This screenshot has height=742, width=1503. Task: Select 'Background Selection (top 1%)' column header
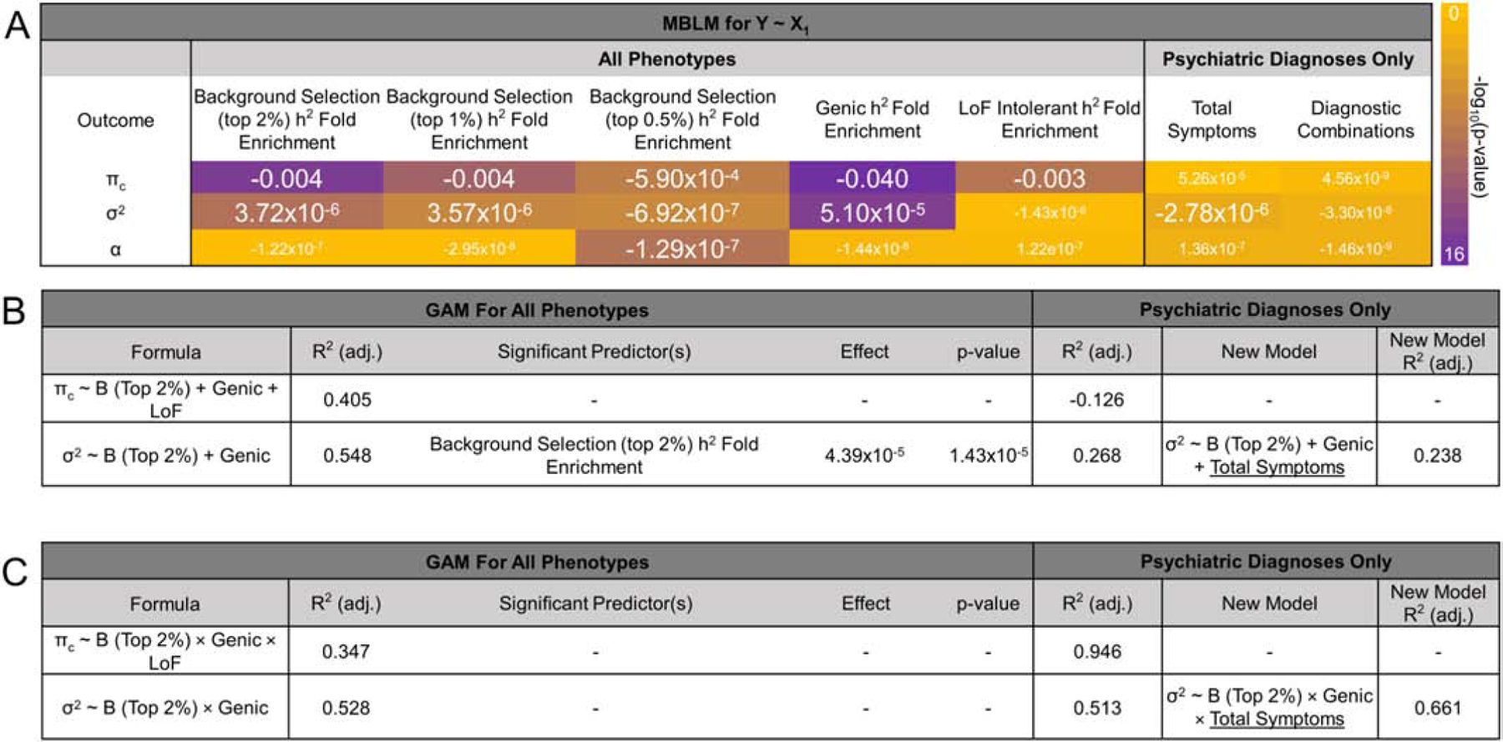tap(479, 119)
